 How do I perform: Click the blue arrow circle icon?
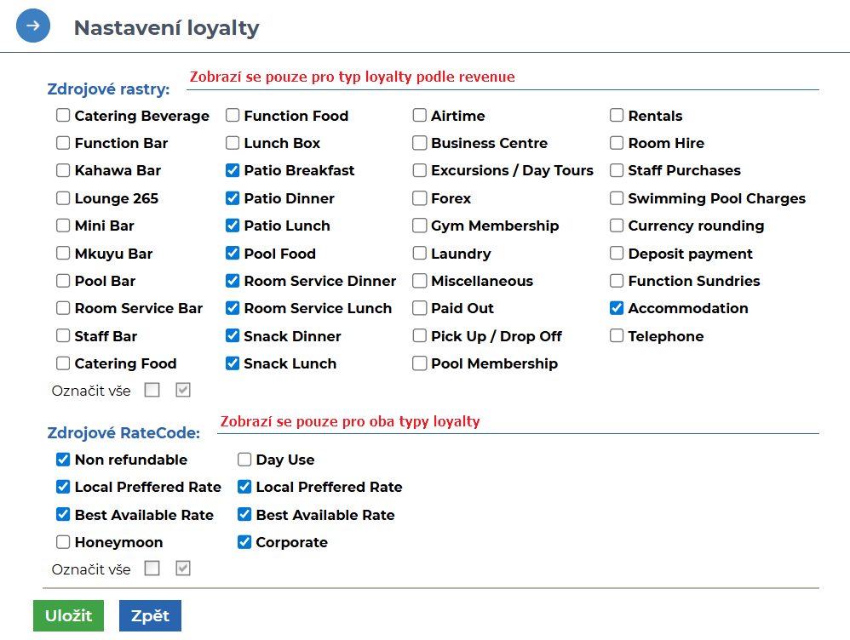click(33, 26)
